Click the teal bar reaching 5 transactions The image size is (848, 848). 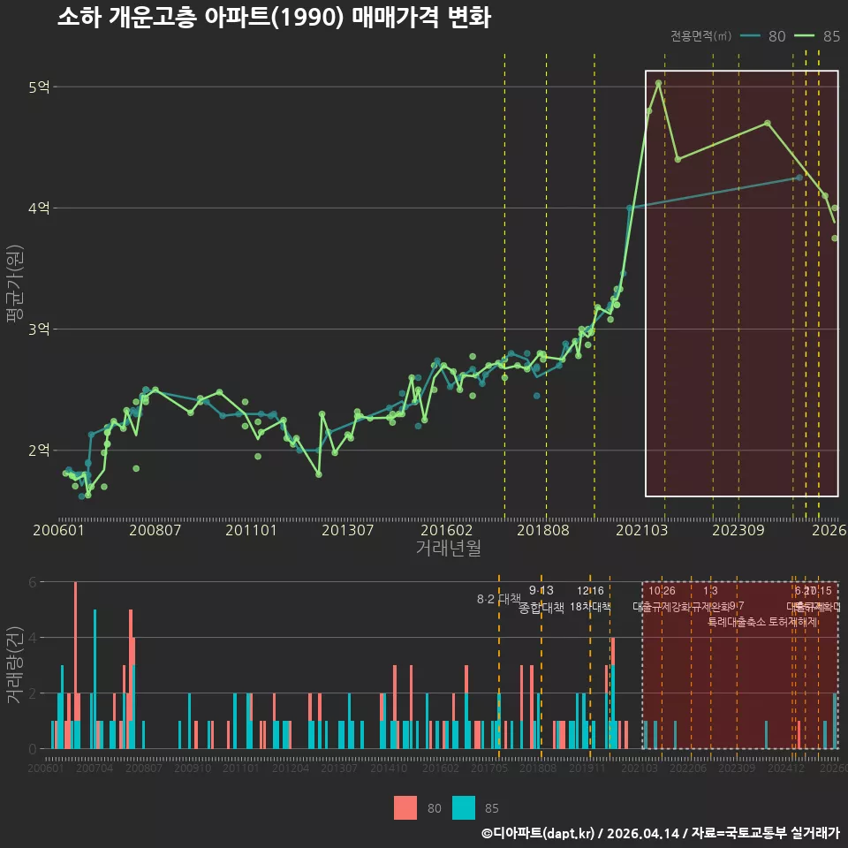(95, 679)
